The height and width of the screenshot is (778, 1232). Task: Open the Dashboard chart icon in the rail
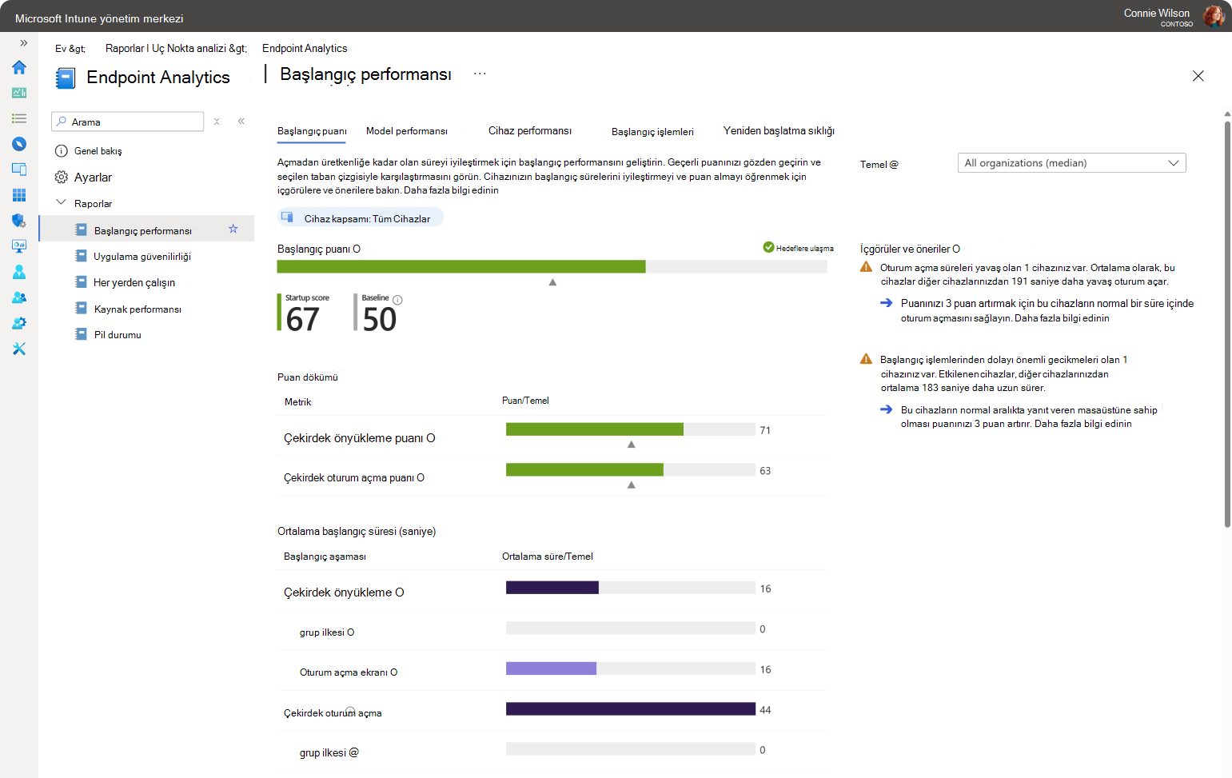pyautogui.click(x=19, y=93)
